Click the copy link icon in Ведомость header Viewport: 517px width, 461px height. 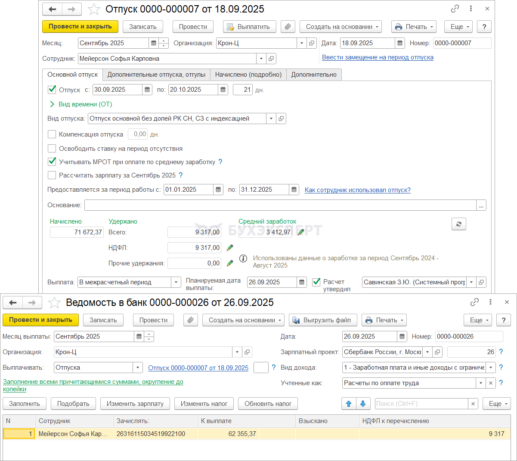point(474,302)
